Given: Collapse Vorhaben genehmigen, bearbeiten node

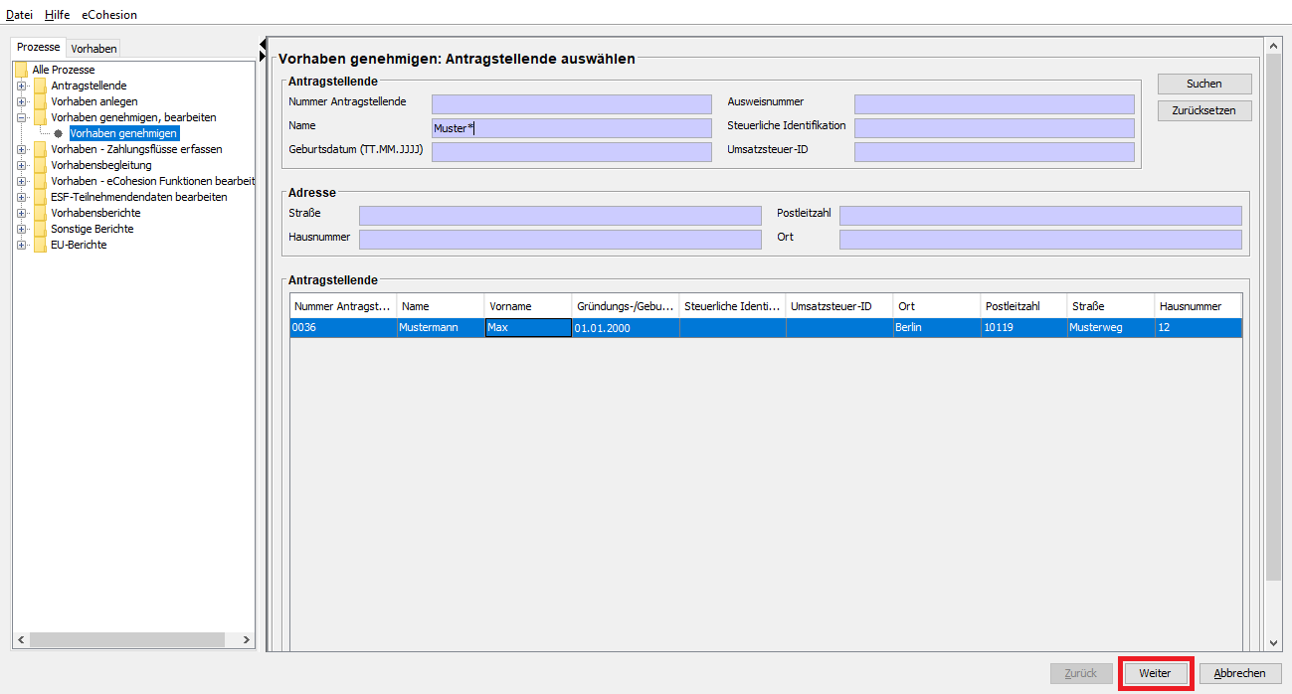Looking at the screenshot, I should (21, 117).
